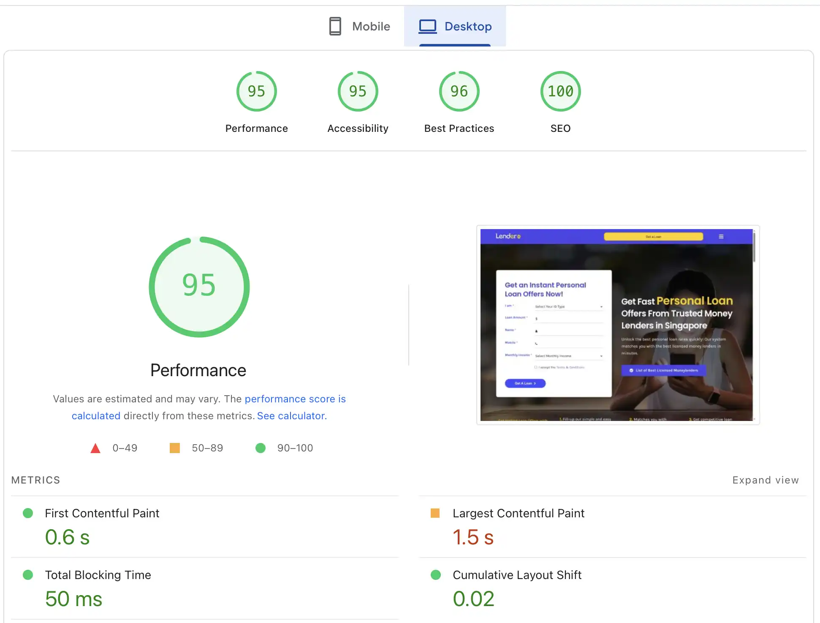Click the Mobile phone icon

coord(335,26)
